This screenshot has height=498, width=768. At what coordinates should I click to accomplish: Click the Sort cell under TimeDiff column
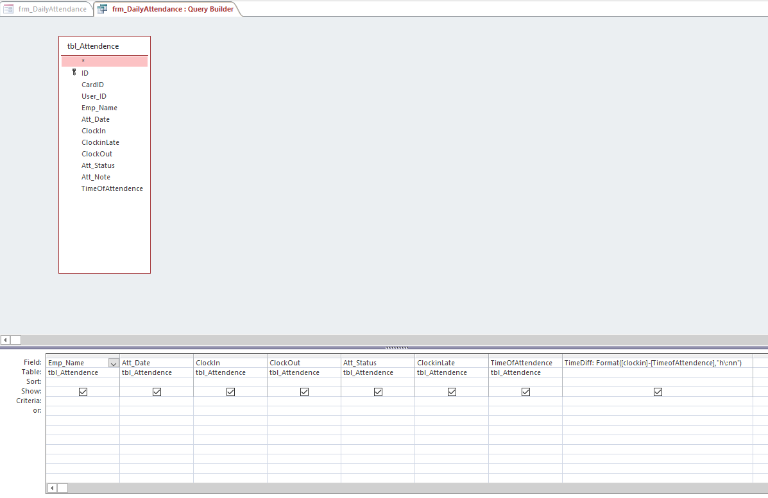[x=658, y=382]
